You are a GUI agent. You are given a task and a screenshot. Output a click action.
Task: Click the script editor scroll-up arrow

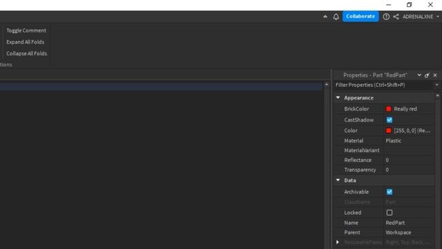point(327,84)
